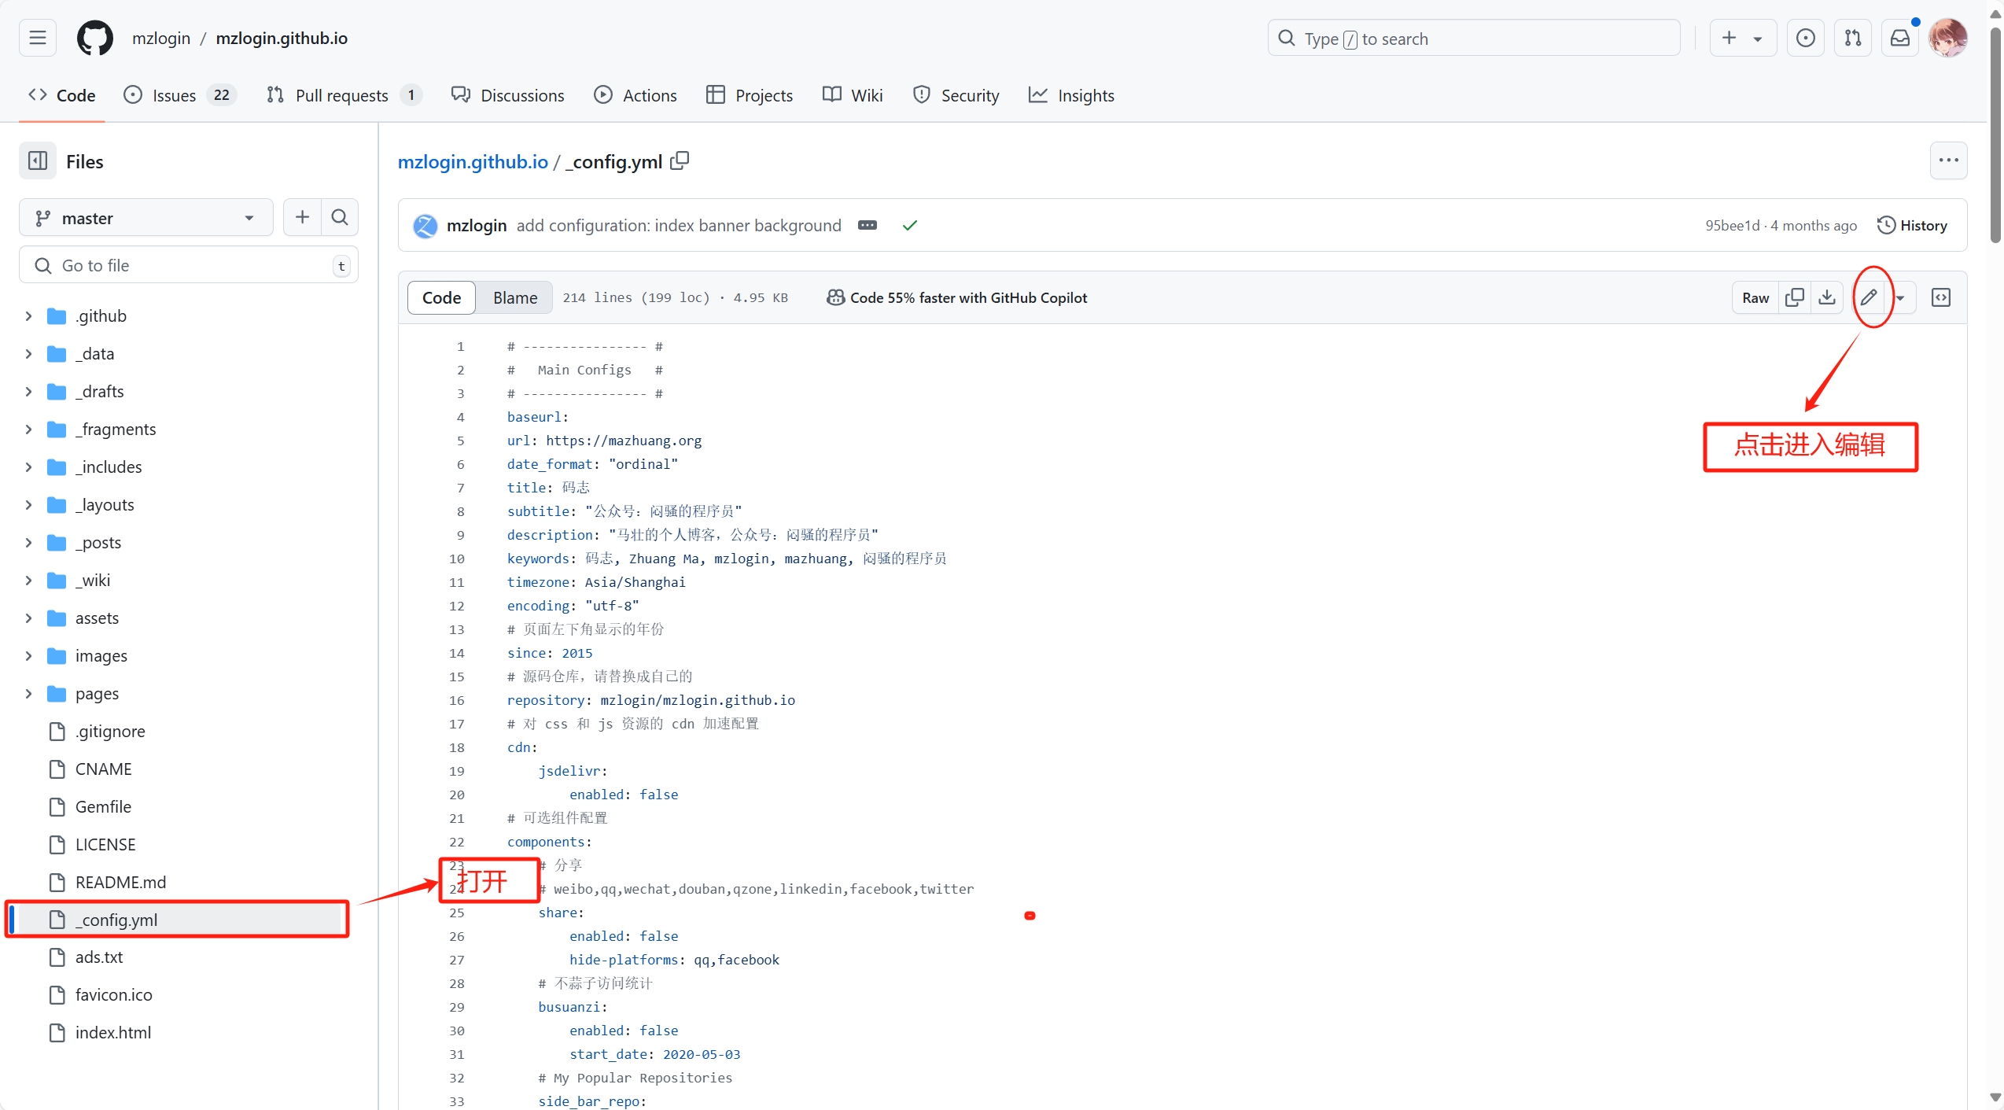2004x1110 pixels.
Task: Open README.md in file tree
Action: pyautogui.click(x=120, y=883)
